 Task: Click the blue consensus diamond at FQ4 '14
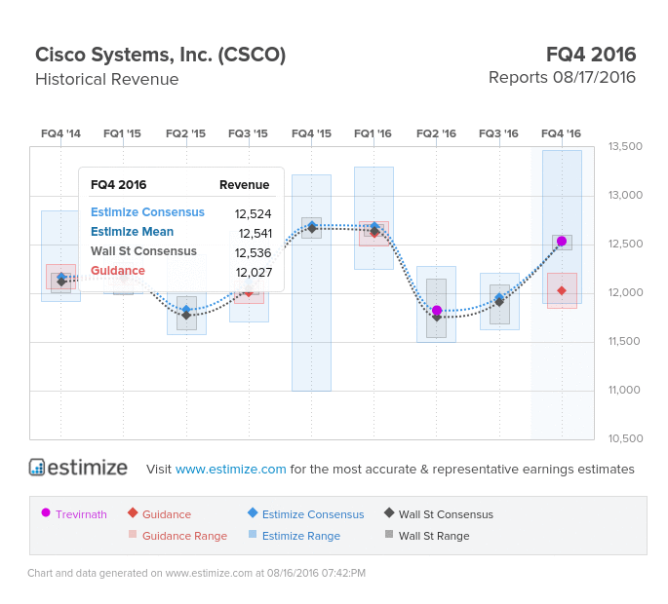61,277
